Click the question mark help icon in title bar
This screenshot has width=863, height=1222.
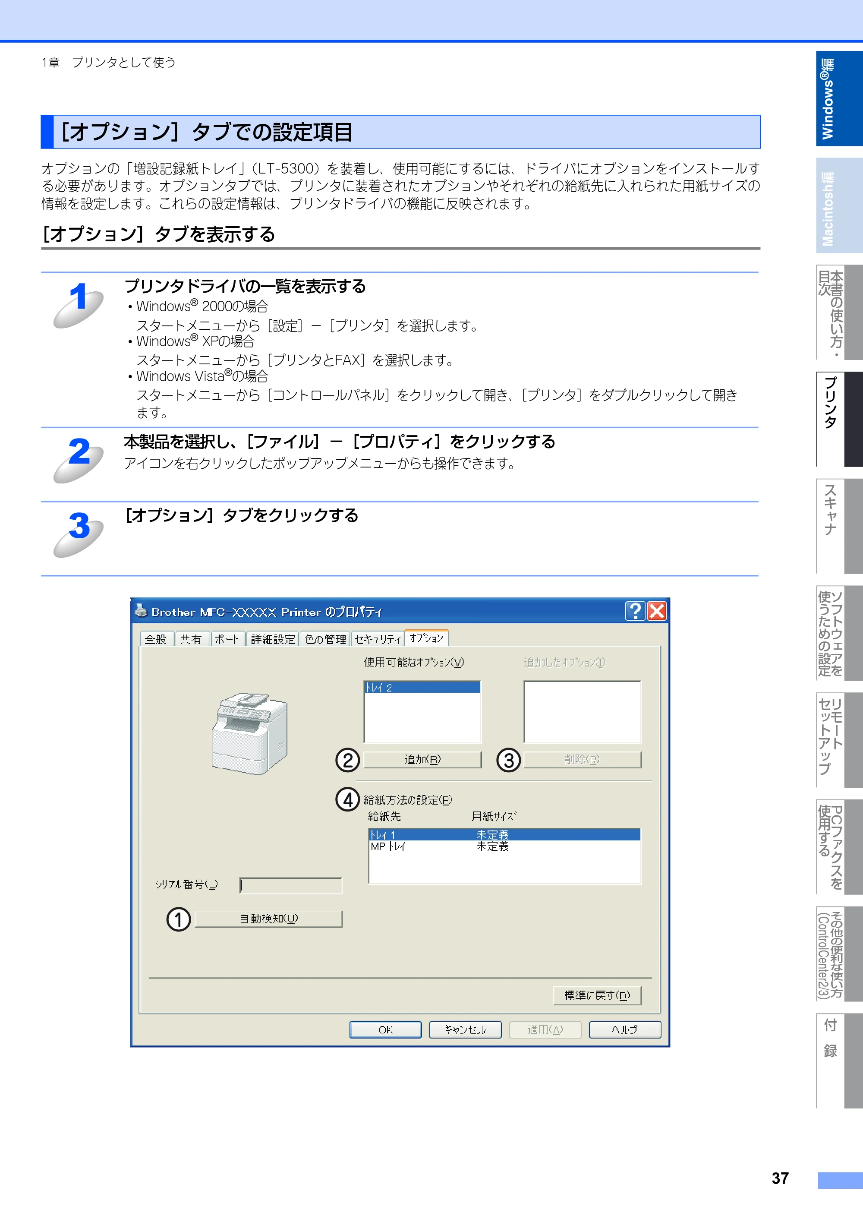(635, 611)
